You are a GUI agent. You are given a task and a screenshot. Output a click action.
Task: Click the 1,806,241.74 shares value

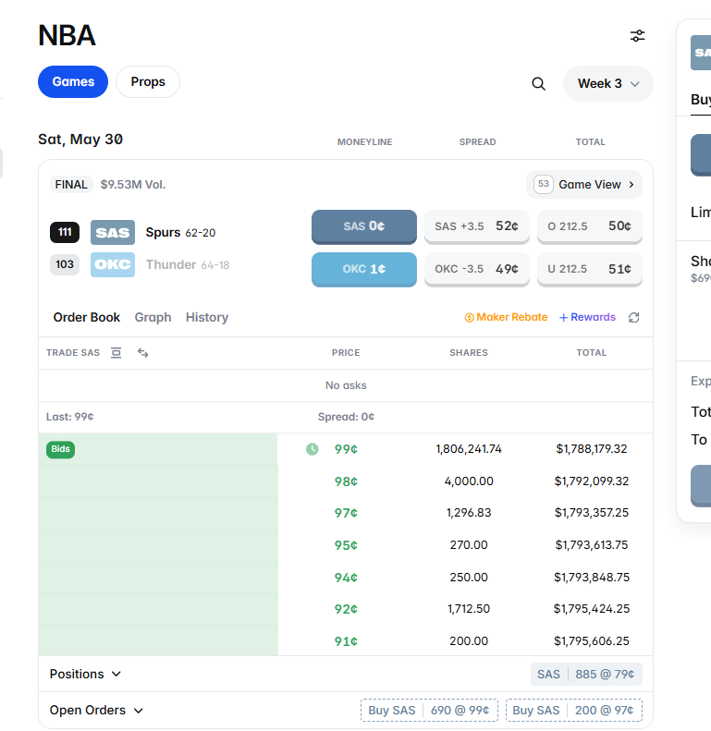point(469,449)
